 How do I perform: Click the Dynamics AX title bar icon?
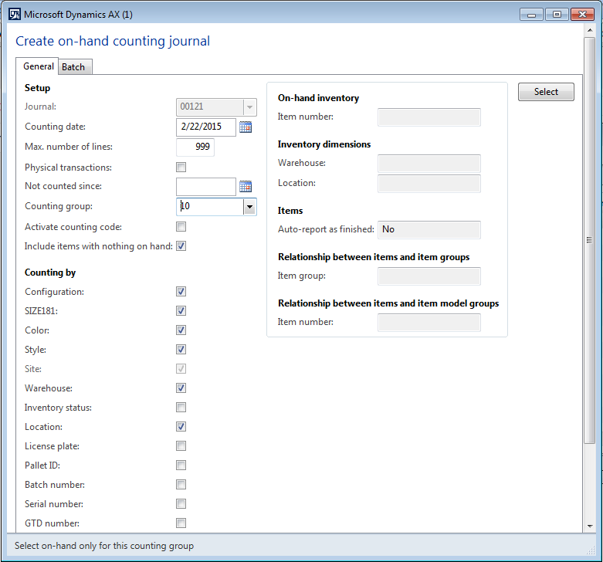pyautogui.click(x=15, y=15)
